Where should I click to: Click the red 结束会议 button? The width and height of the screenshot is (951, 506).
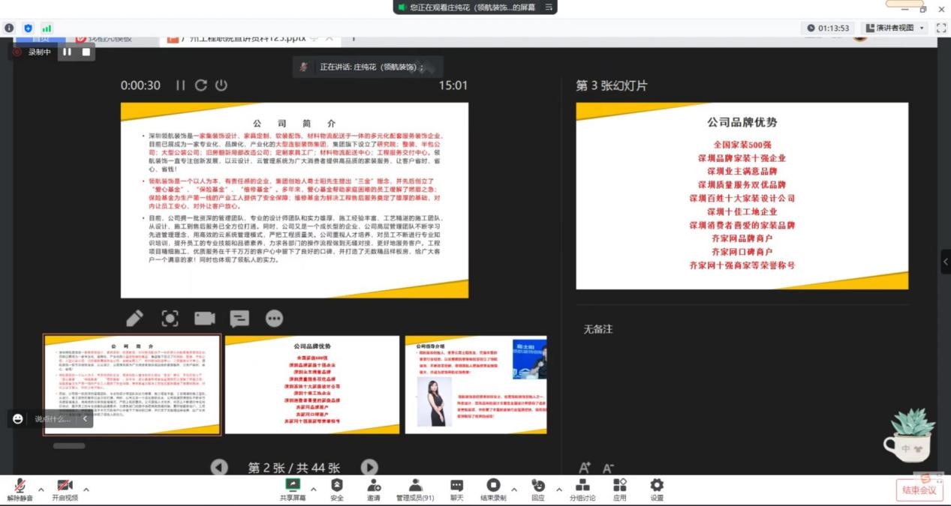pos(919,490)
